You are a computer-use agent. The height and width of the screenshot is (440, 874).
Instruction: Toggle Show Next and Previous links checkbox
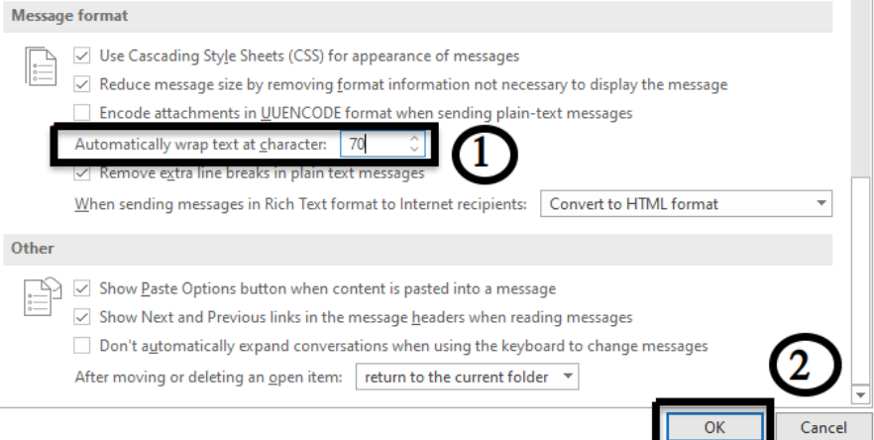pyautogui.click(x=82, y=317)
